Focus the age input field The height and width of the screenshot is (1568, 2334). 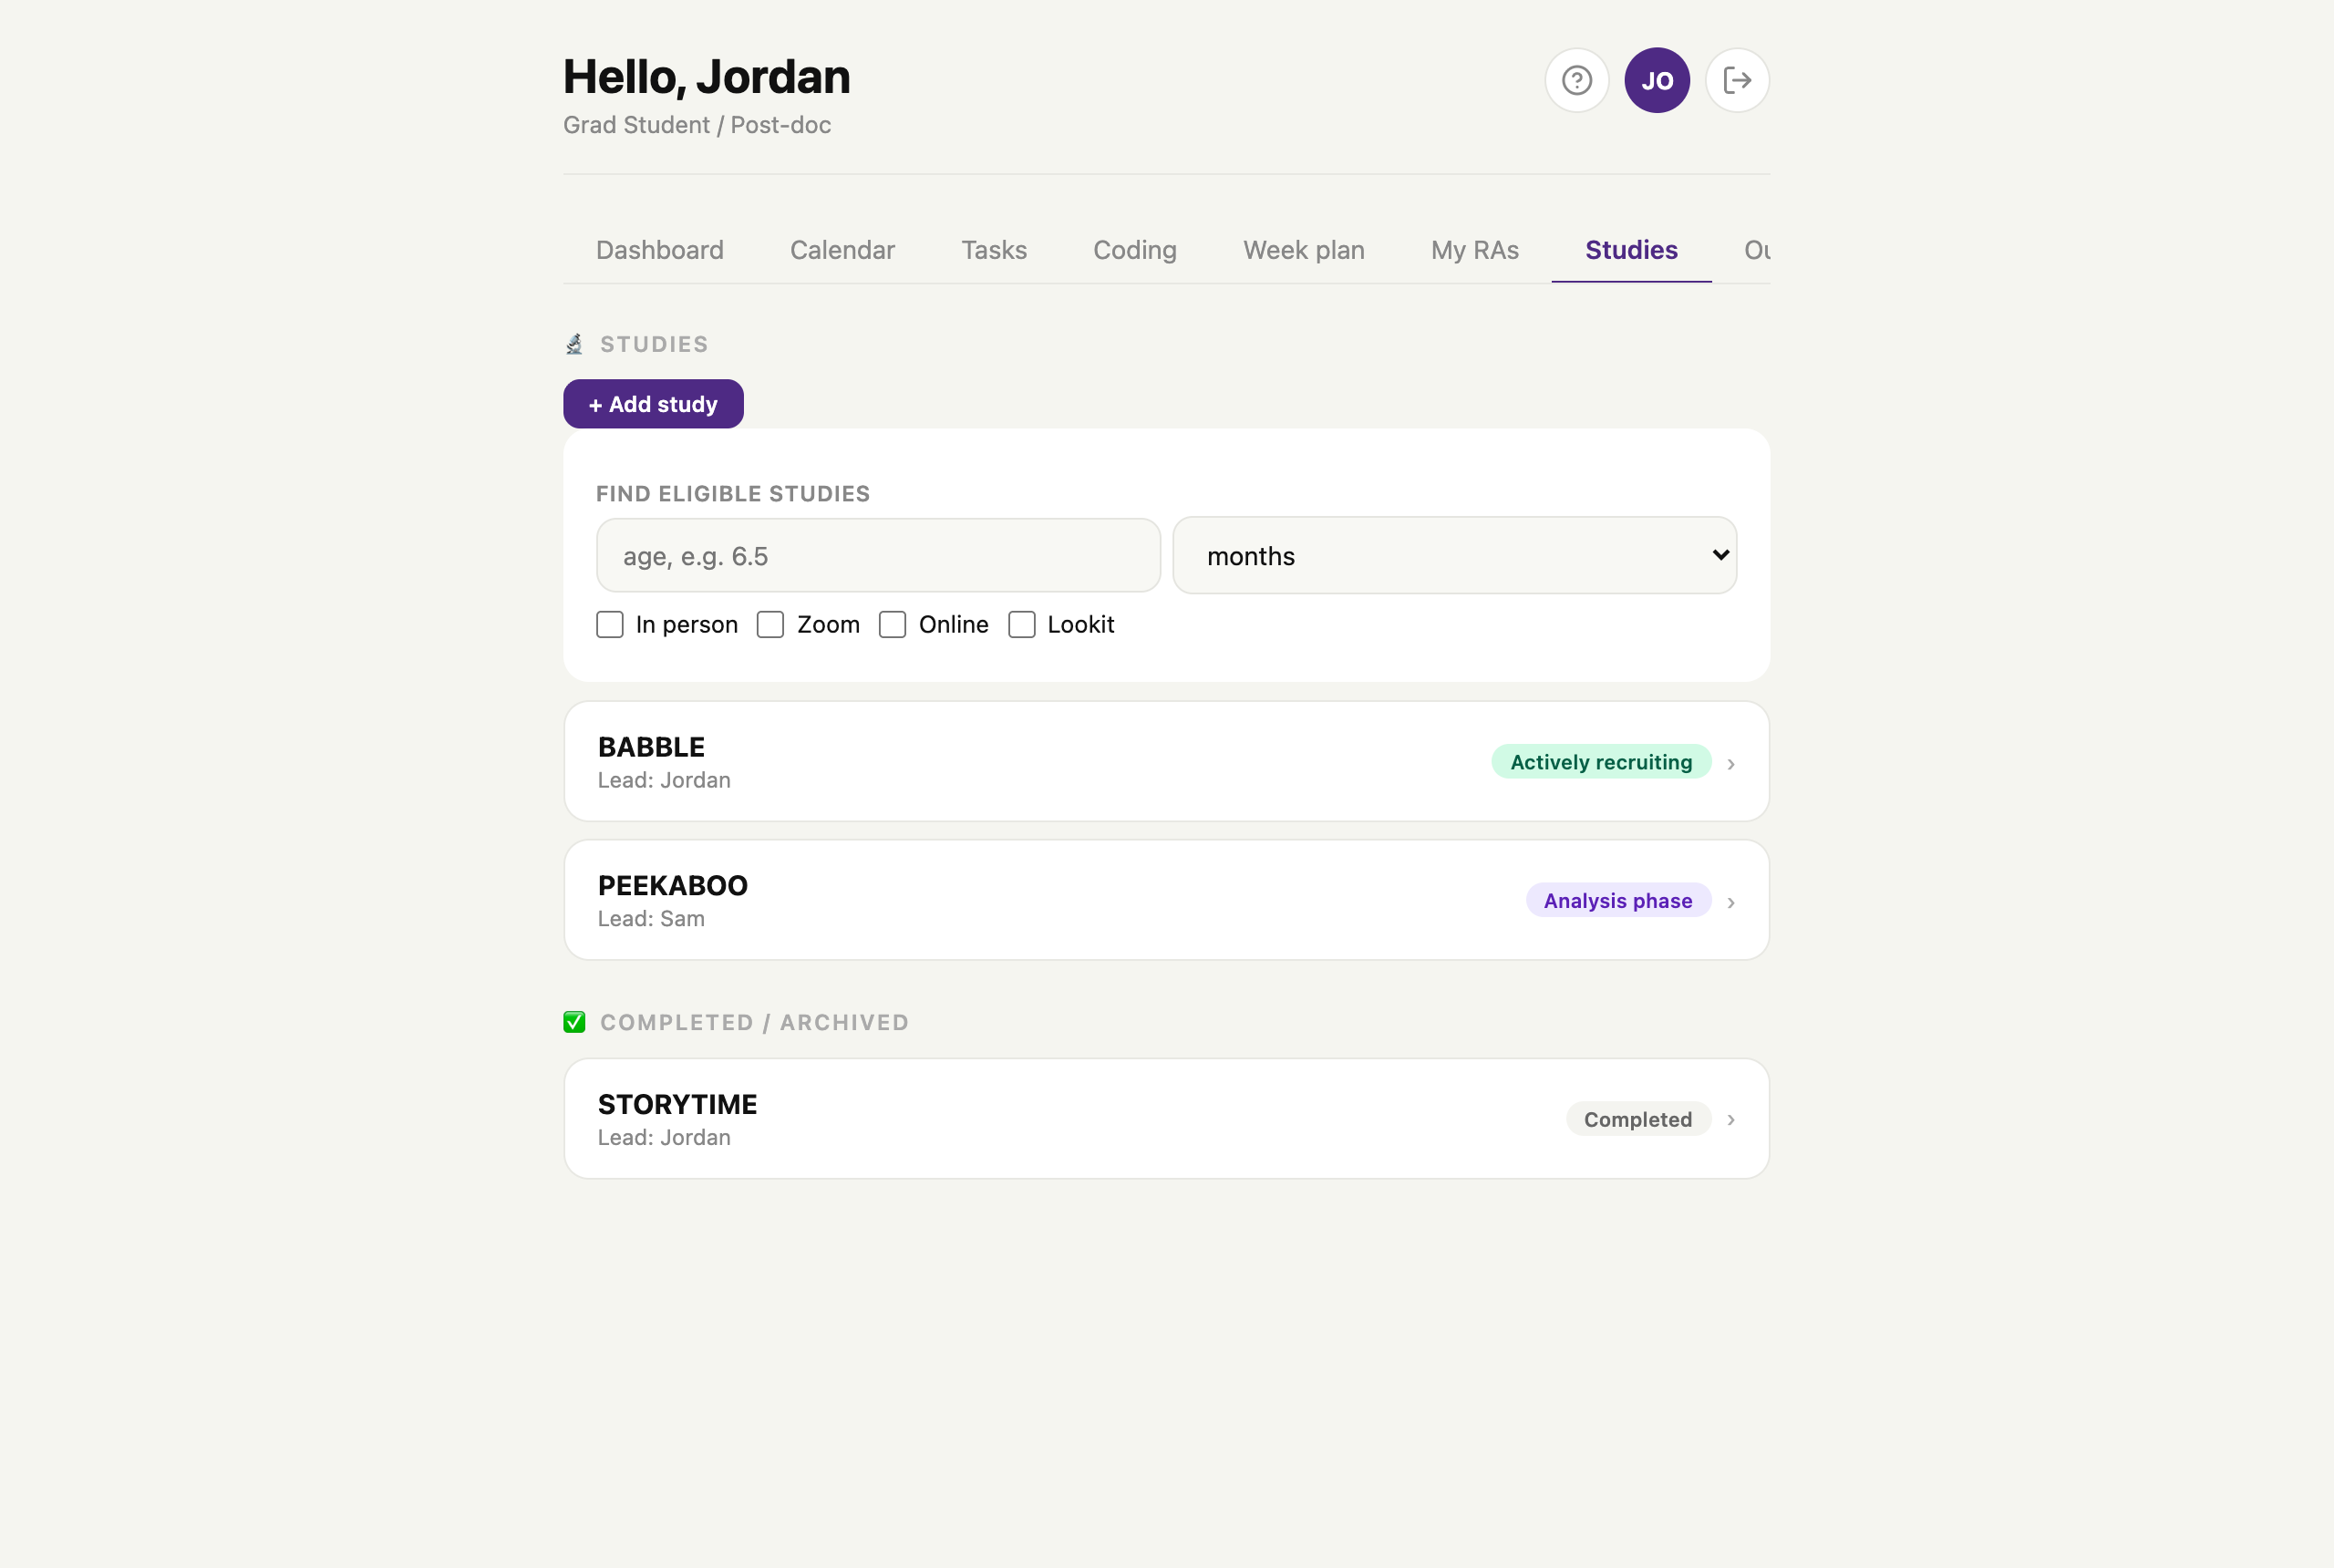point(878,555)
